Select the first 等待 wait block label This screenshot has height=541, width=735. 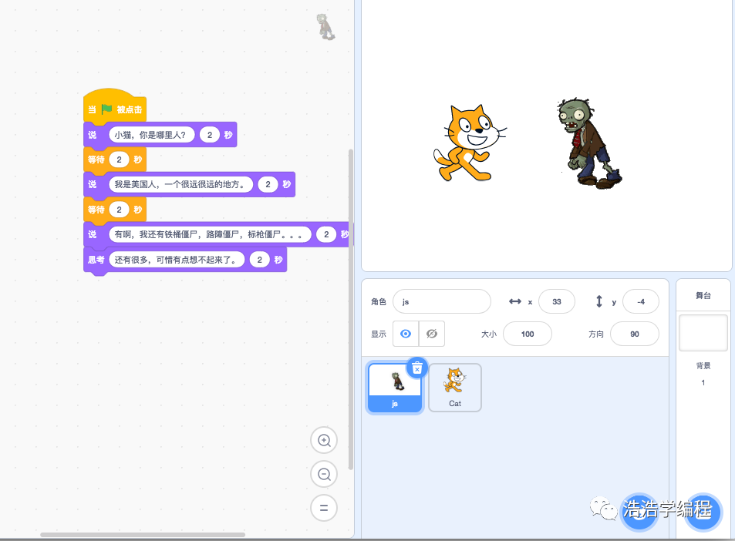coord(96,160)
